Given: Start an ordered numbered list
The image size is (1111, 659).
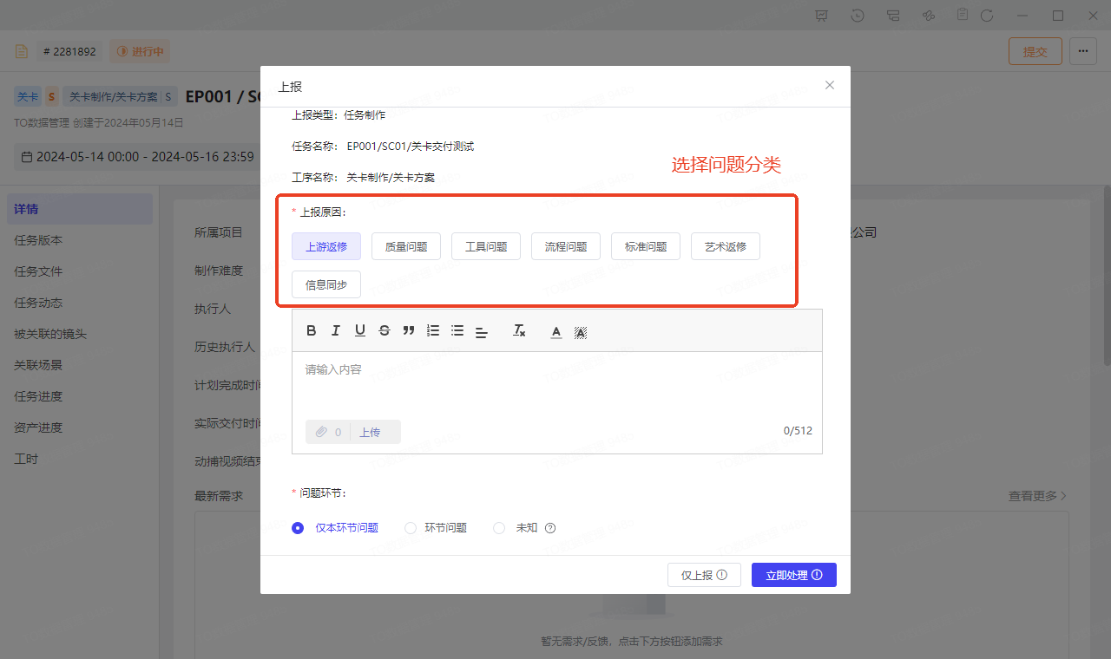Looking at the screenshot, I should pyautogui.click(x=433, y=330).
